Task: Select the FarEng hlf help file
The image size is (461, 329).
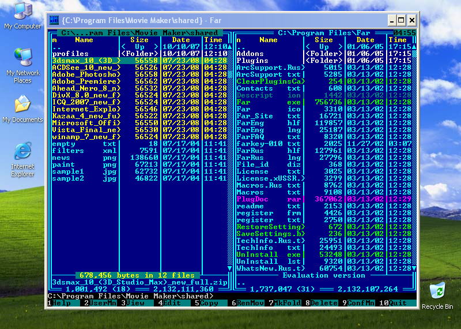Action: coord(324,123)
